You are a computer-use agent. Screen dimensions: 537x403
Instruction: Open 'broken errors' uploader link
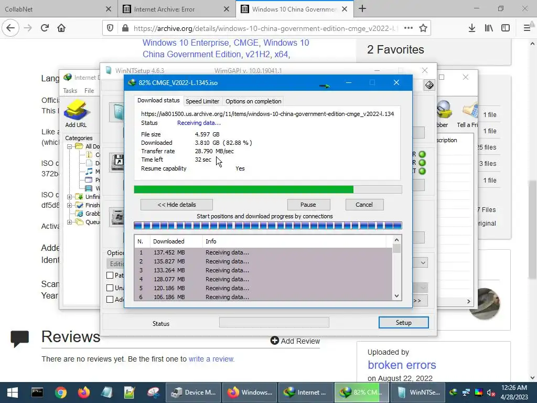pos(402,365)
